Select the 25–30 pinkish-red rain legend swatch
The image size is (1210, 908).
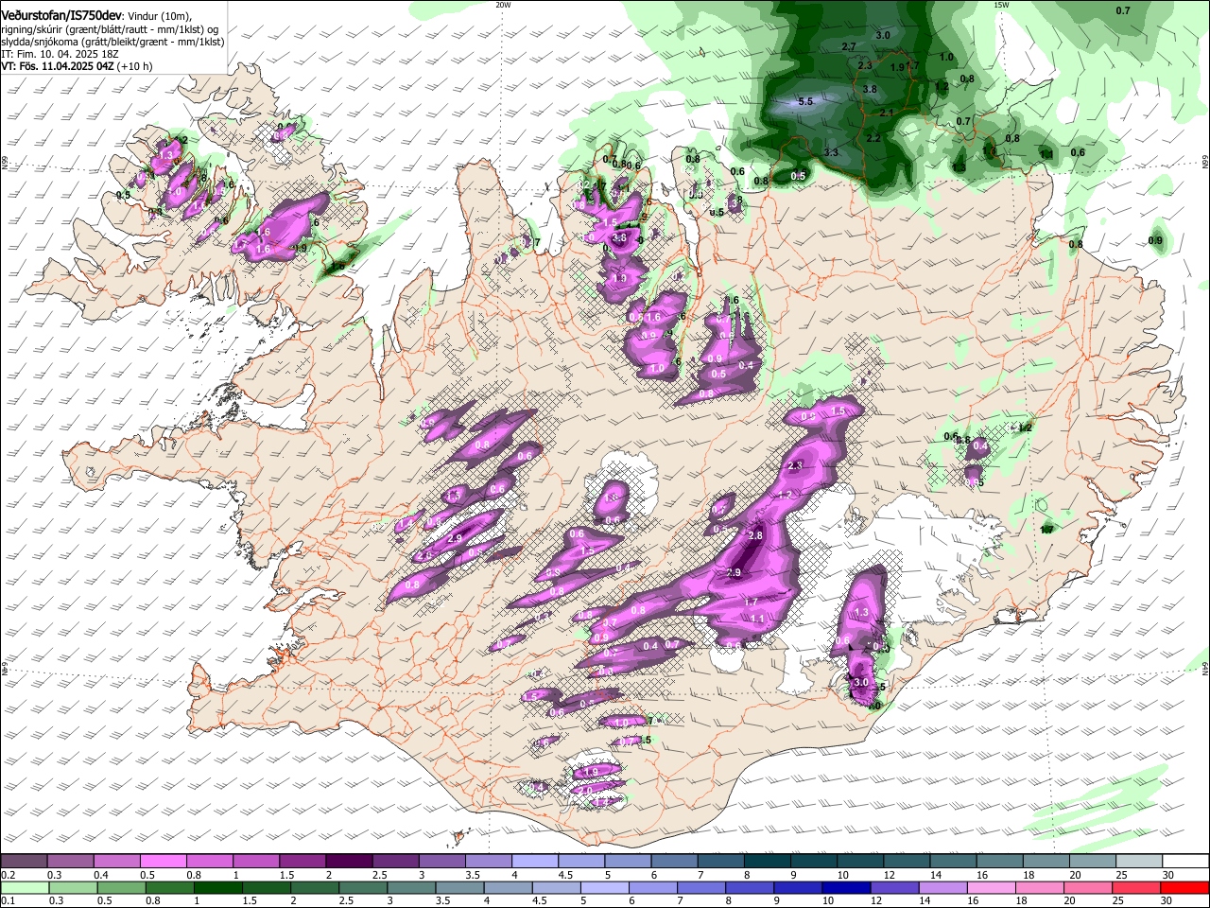[1135, 887]
